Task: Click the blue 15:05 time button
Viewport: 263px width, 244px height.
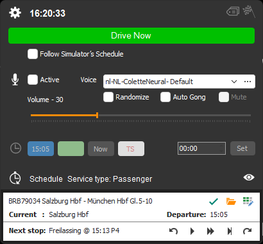Action: pos(40,148)
